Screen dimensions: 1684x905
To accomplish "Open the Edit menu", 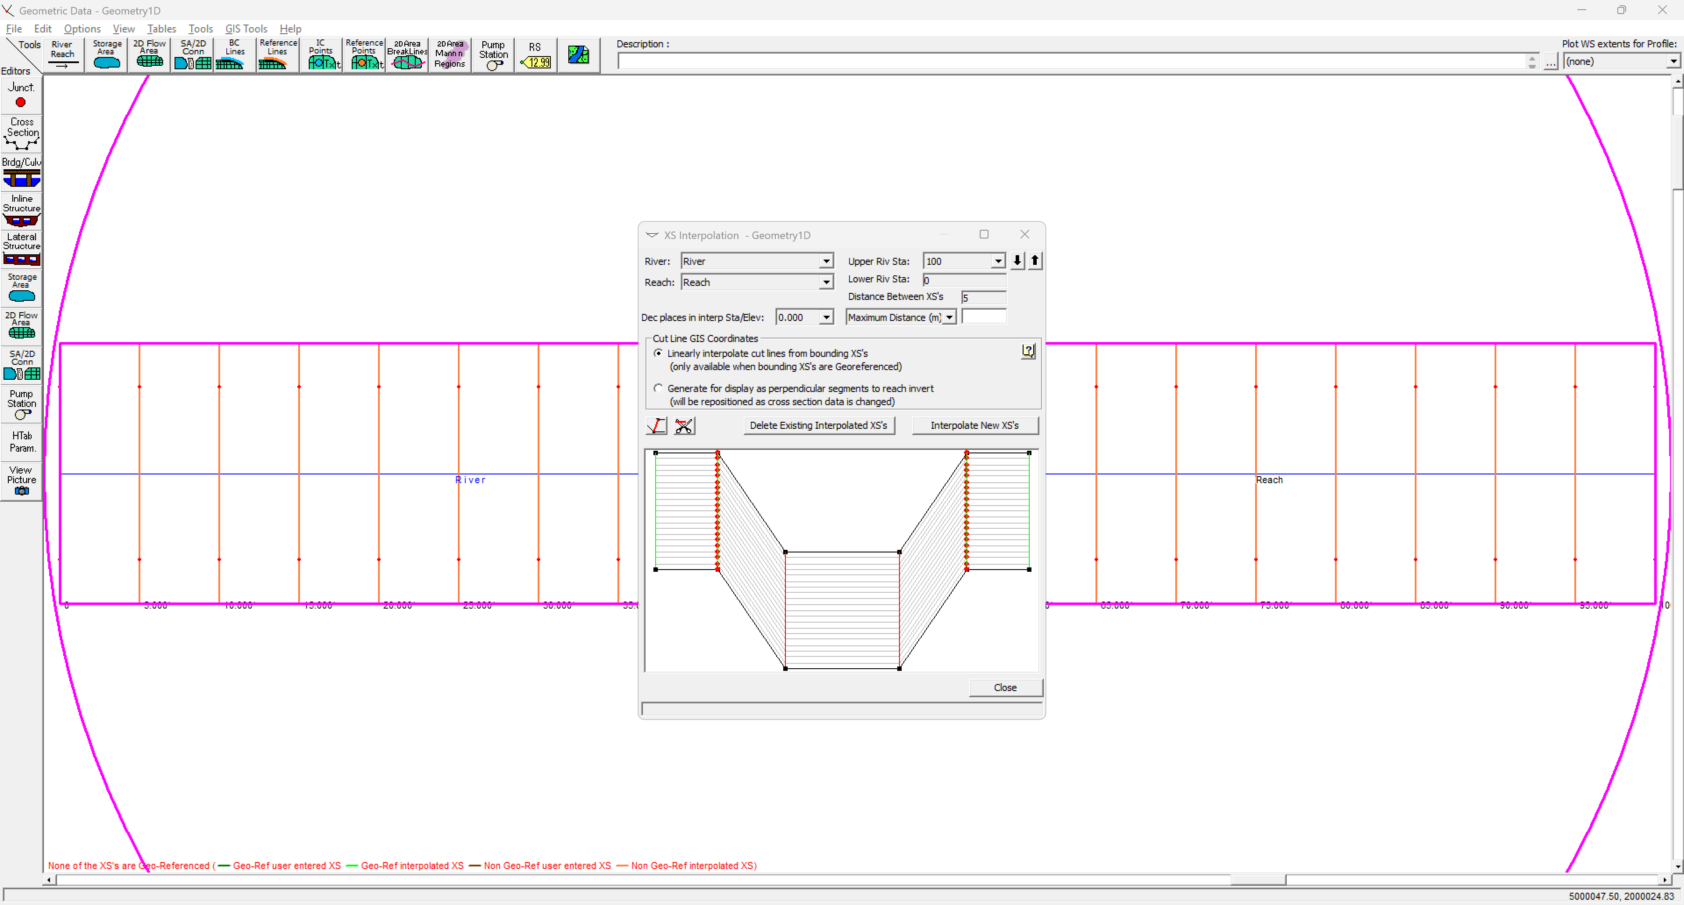I will 43,29.
